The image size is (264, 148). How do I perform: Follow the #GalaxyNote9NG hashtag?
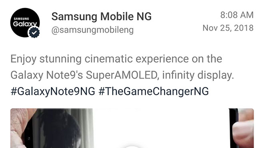coord(53,91)
